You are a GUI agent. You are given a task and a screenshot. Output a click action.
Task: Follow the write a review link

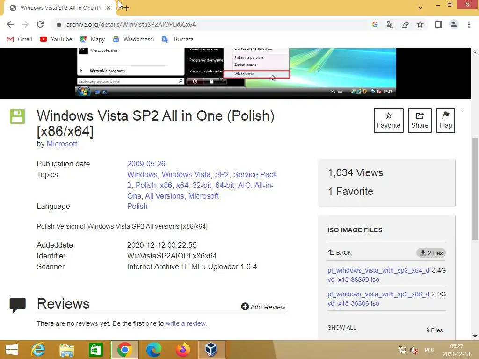click(x=185, y=323)
